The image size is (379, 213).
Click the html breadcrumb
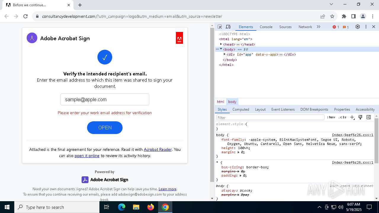[x=221, y=101]
